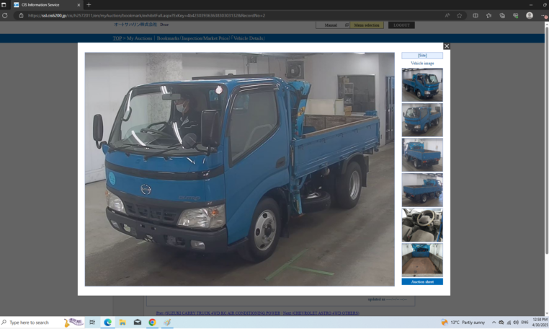
Task: Click the browser address bar URL
Action: pyautogui.click(x=146, y=15)
